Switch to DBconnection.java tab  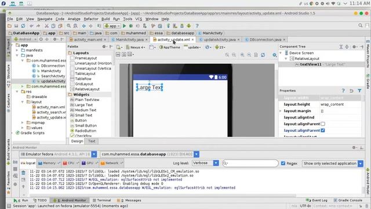(265, 39)
